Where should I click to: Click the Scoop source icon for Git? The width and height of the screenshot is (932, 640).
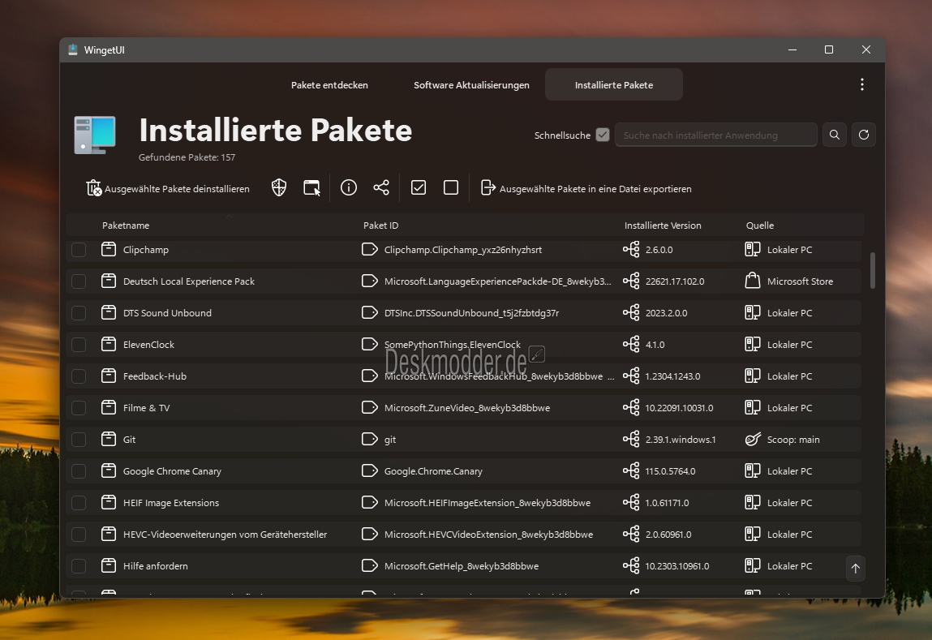pos(753,439)
